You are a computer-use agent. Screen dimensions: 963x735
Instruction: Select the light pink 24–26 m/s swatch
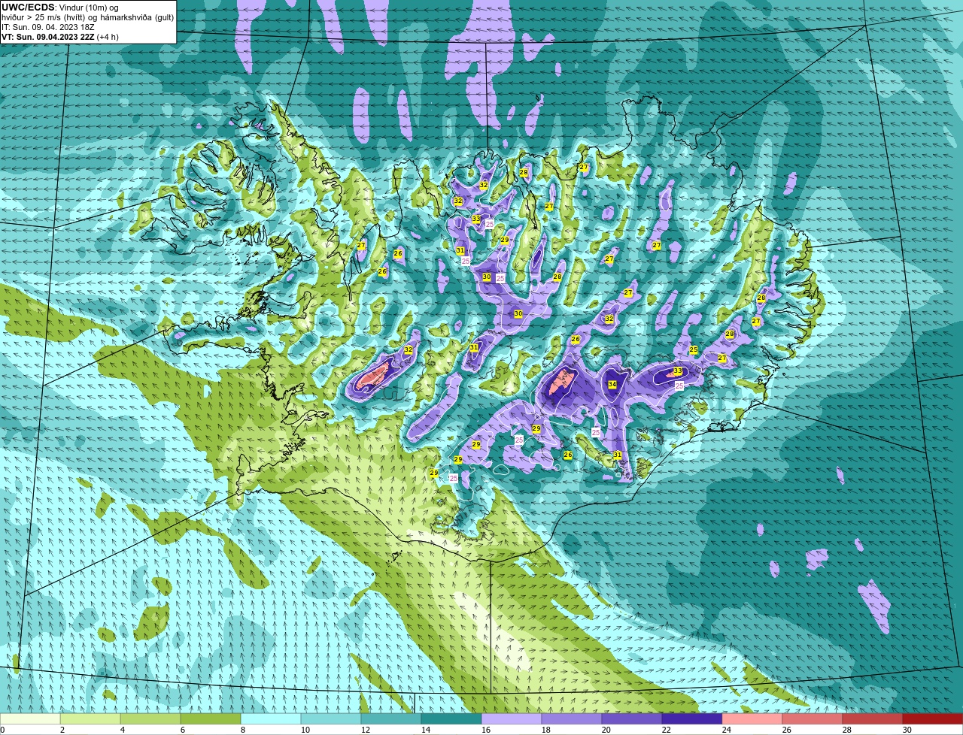(x=752, y=719)
